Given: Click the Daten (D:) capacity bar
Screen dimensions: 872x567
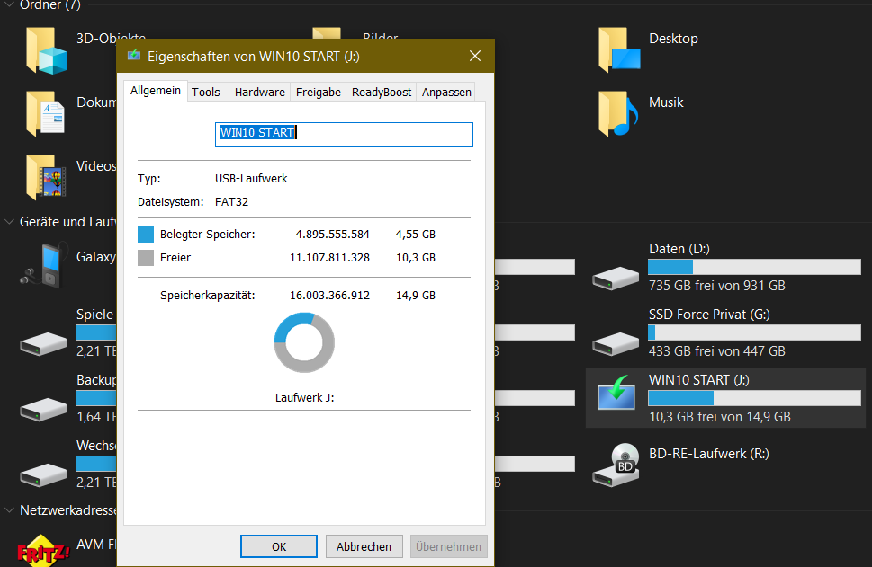Looking at the screenshot, I should [754, 267].
